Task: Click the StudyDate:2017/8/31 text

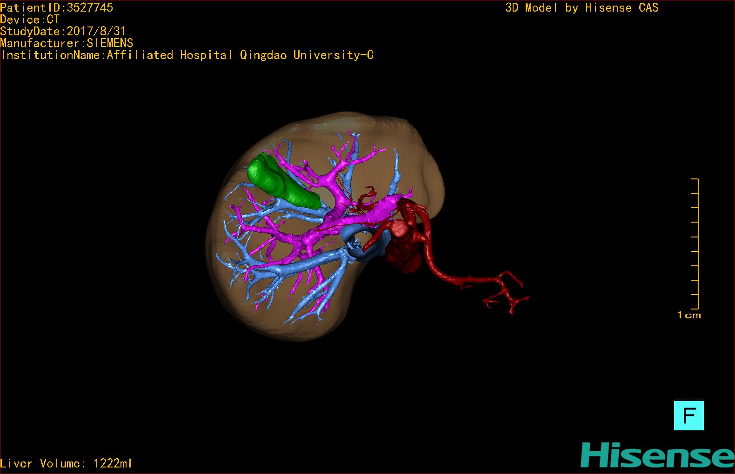Action: (63, 31)
